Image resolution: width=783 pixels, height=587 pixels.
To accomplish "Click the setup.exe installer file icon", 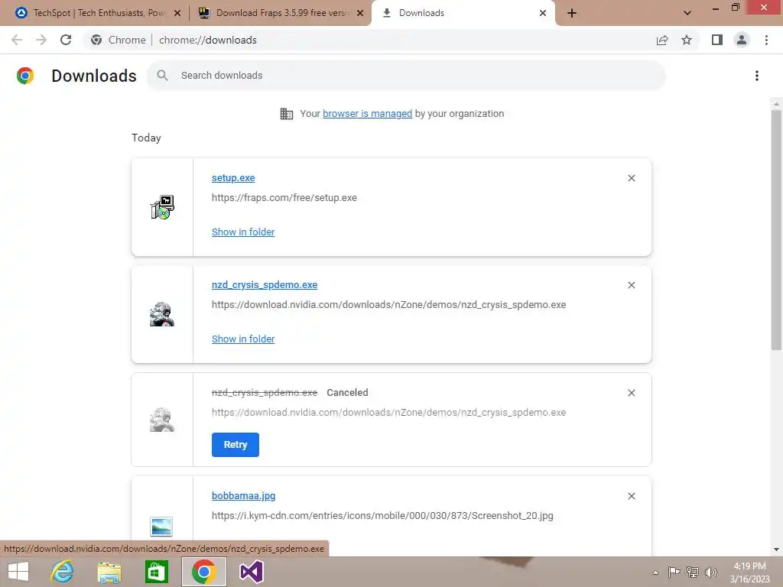I will pyautogui.click(x=162, y=207).
